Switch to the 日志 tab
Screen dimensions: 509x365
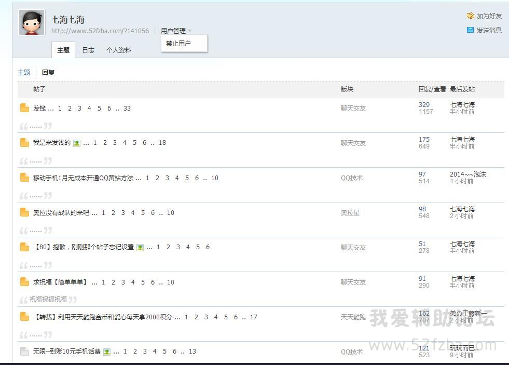[88, 50]
